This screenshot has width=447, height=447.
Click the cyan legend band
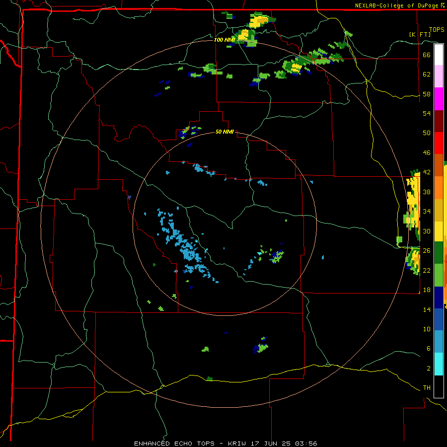click(x=439, y=364)
